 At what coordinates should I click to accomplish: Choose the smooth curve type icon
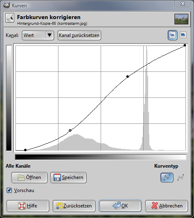click(x=167, y=177)
